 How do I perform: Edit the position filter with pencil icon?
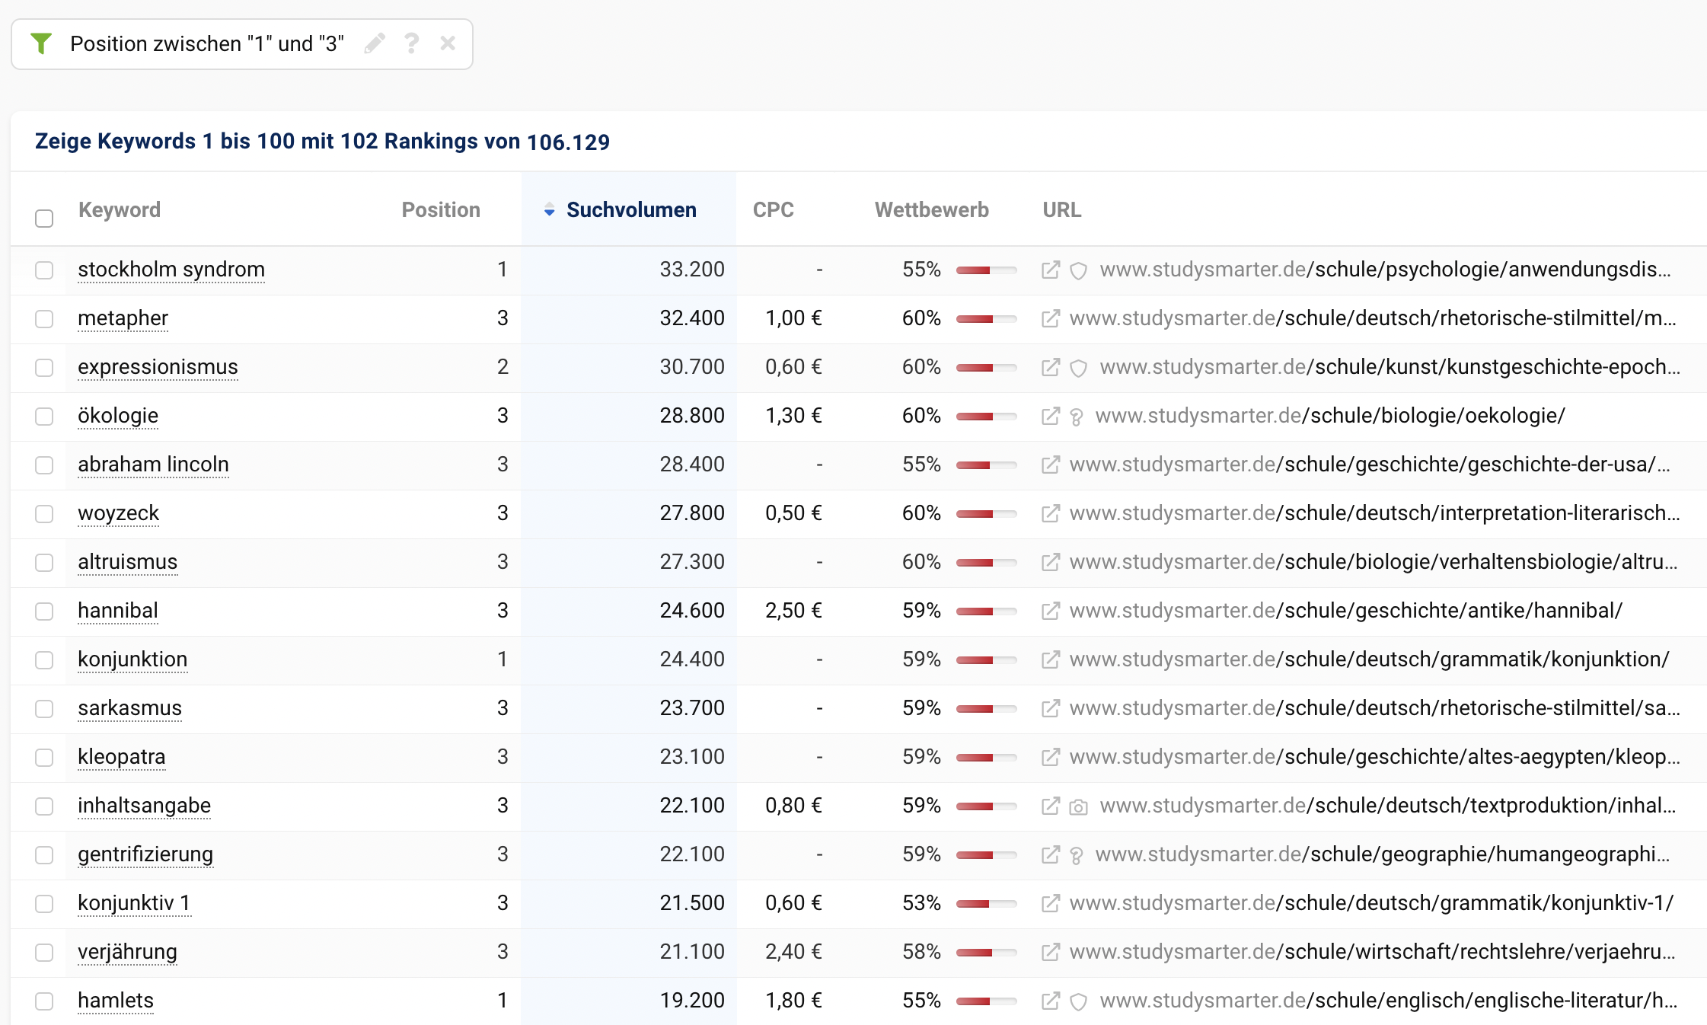pyautogui.click(x=375, y=43)
